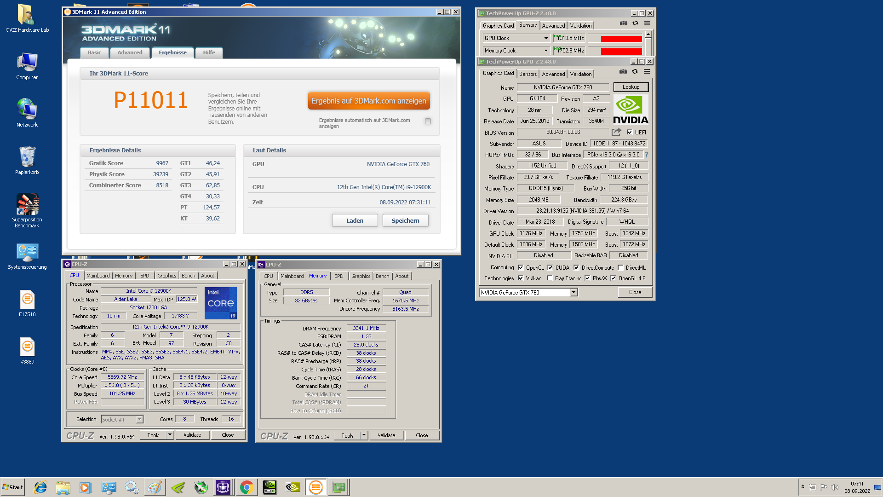
Task: Click the BIOS export/share icon in GPU-Z
Action: click(x=616, y=132)
